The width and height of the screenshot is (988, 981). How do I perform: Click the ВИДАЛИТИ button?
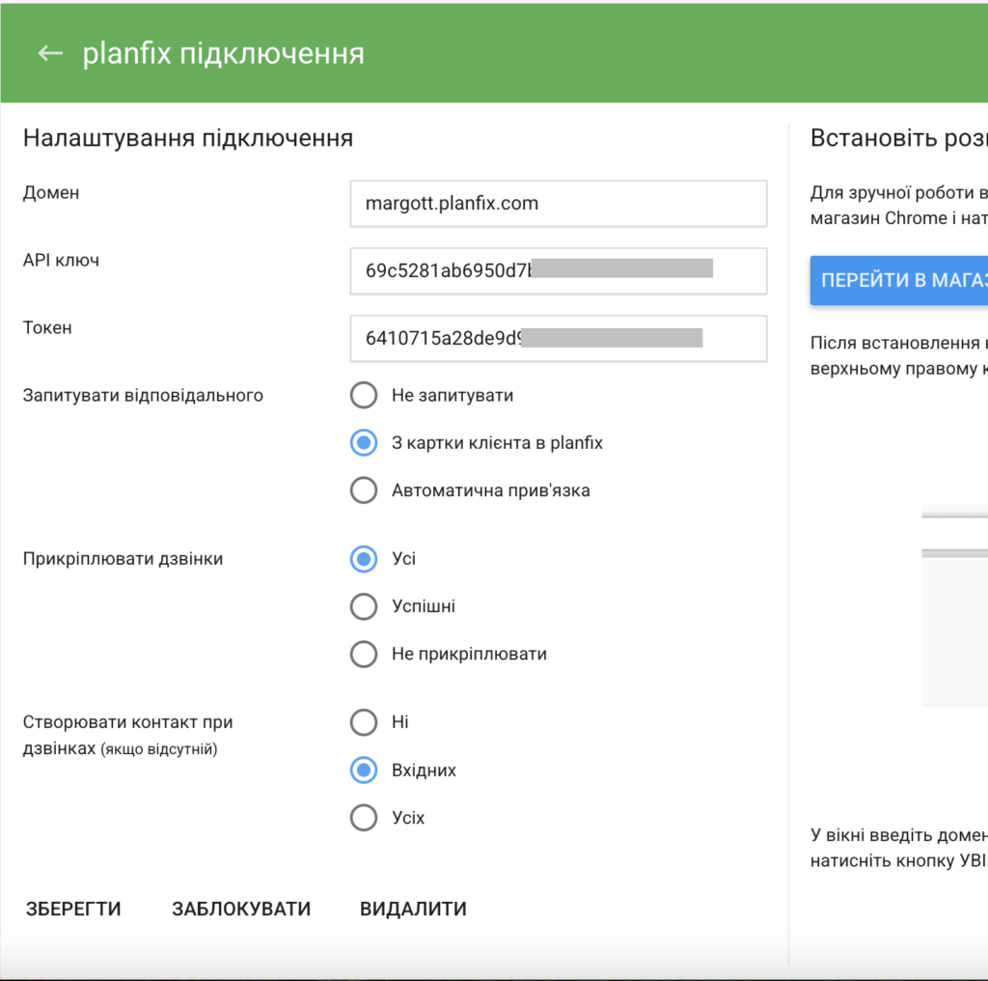pos(413,909)
